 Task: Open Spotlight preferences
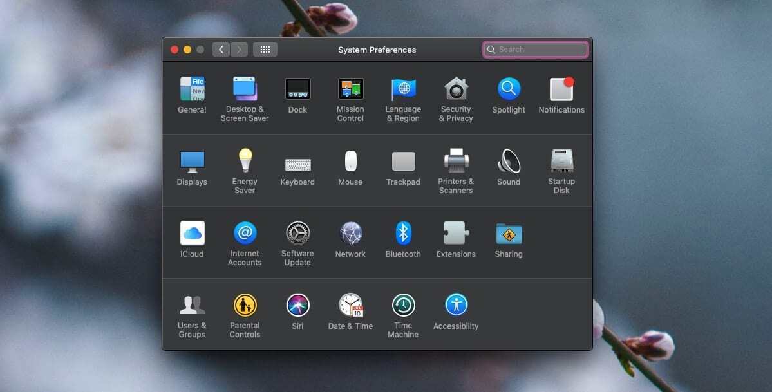(508, 90)
